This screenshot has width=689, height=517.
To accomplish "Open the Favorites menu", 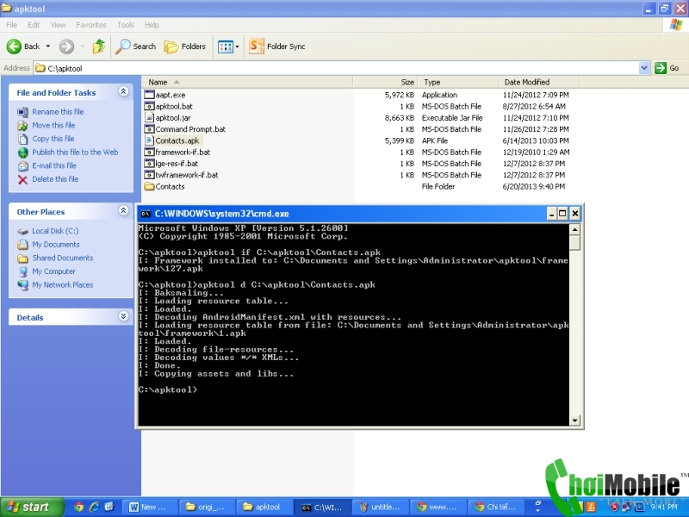I will [x=91, y=25].
